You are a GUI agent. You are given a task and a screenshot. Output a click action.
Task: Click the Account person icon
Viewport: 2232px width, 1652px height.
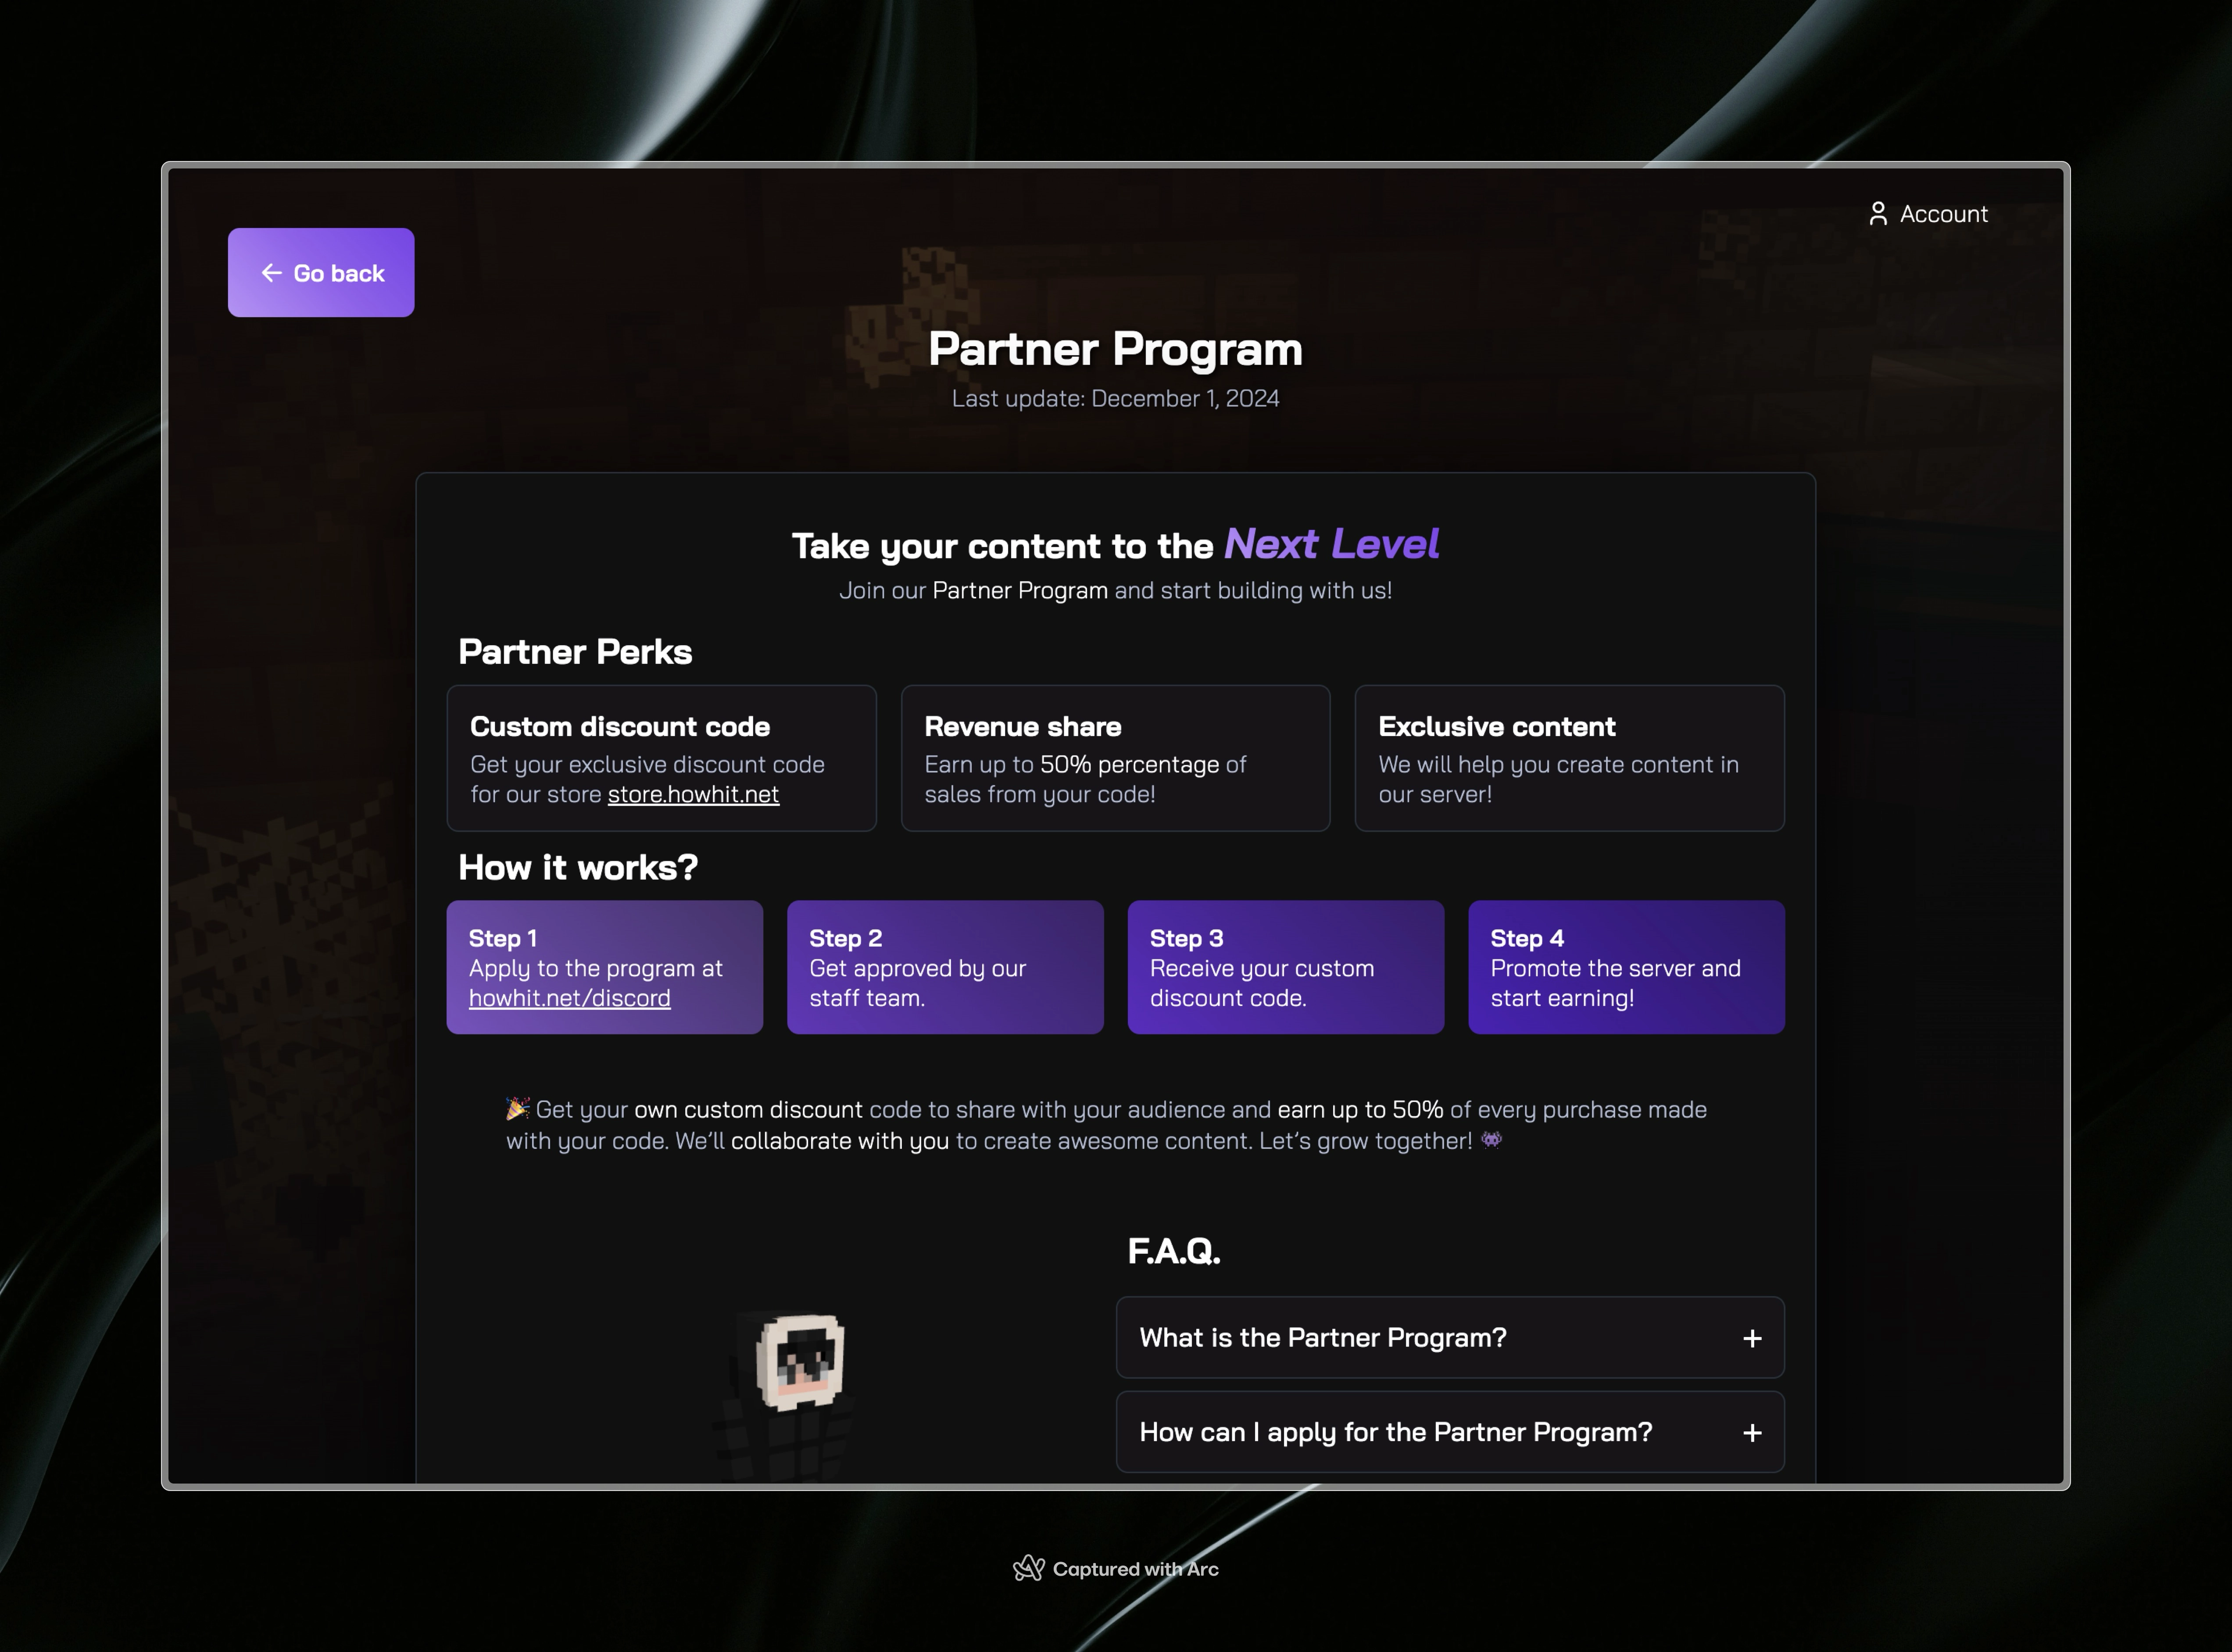click(x=1878, y=214)
